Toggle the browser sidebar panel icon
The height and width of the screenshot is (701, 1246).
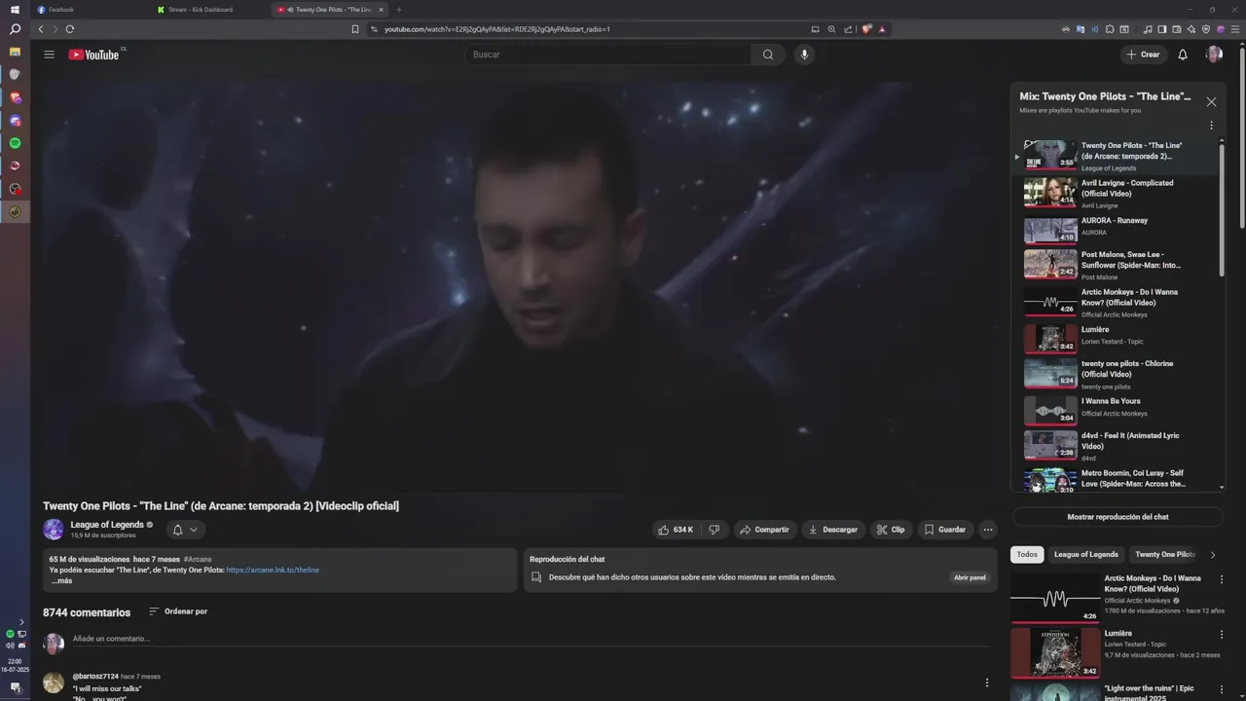[x=1161, y=29]
